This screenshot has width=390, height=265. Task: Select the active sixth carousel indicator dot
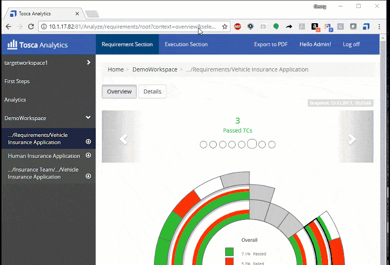pyautogui.click(x=252, y=144)
